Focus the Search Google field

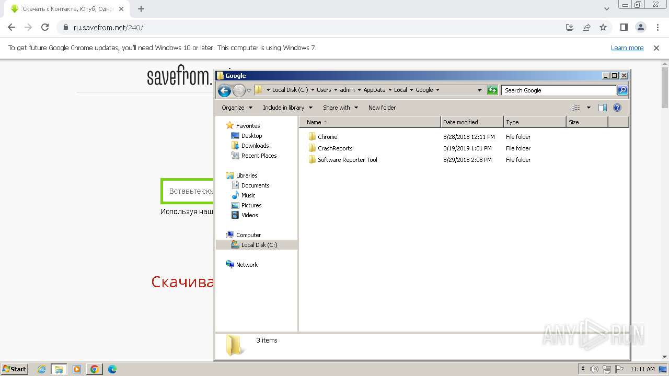(x=559, y=90)
